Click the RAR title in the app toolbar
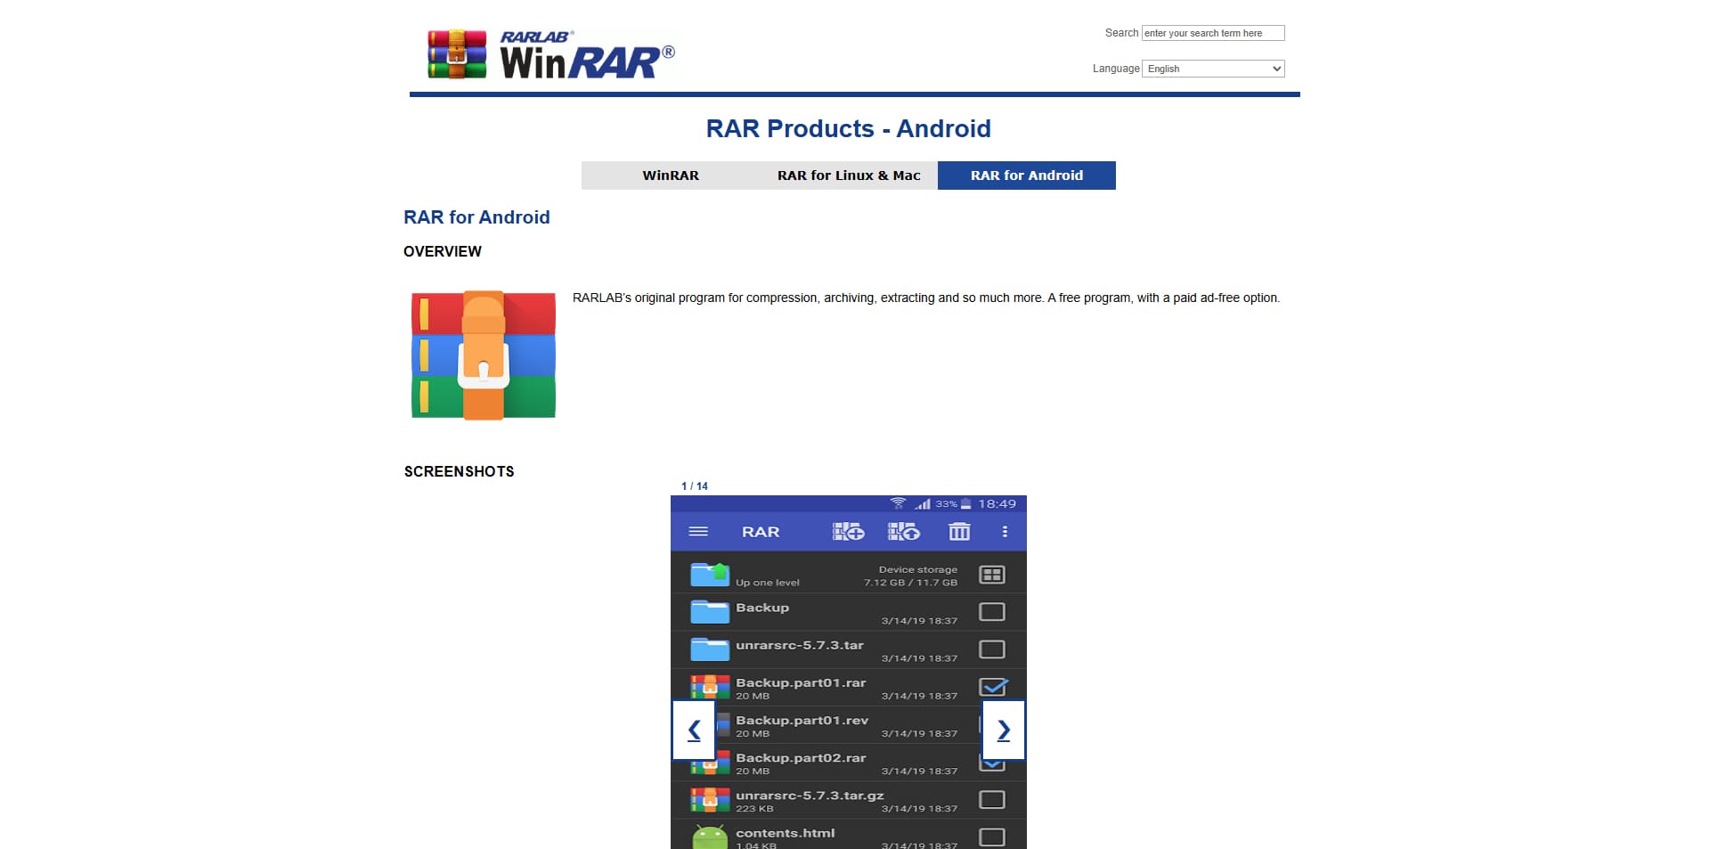The width and height of the screenshot is (1710, 849). click(x=761, y=532)
